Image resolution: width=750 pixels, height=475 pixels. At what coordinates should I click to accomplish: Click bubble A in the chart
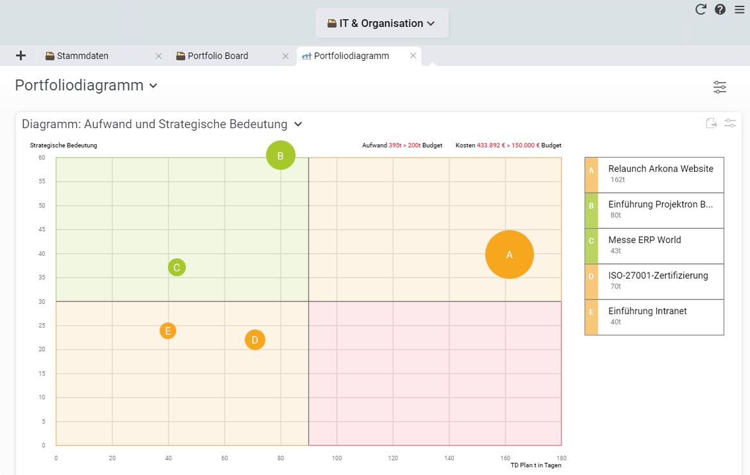(509, 254)
